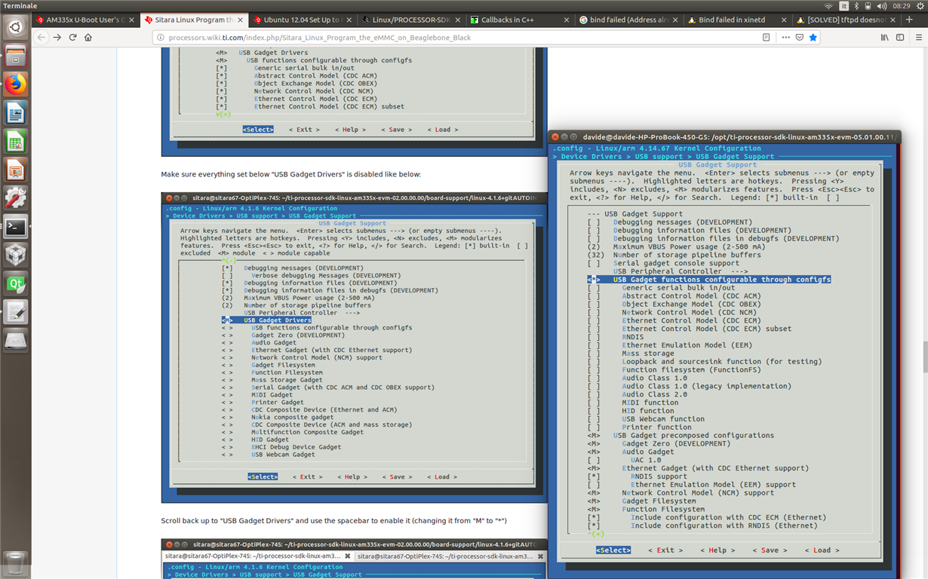Go forward in Firefox history
This screenshot has width=928, height=579.
57,37
